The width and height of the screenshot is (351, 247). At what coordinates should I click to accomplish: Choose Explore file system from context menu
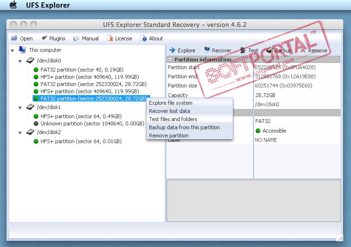point(190,103)
